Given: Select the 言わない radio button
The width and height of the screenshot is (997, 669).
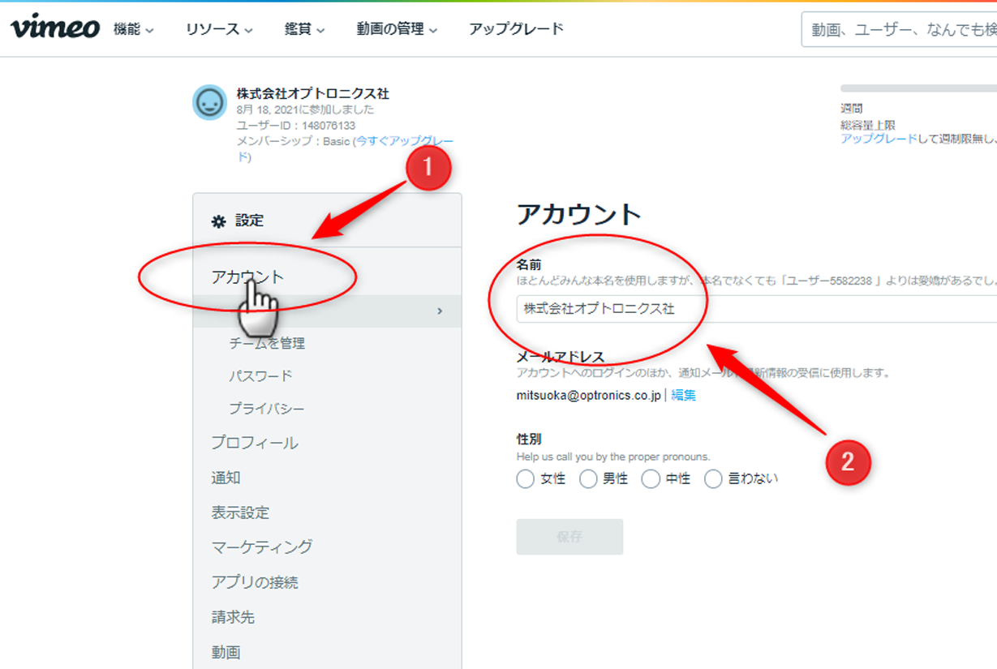Looking at the screenshot, I should click(713, 479).
